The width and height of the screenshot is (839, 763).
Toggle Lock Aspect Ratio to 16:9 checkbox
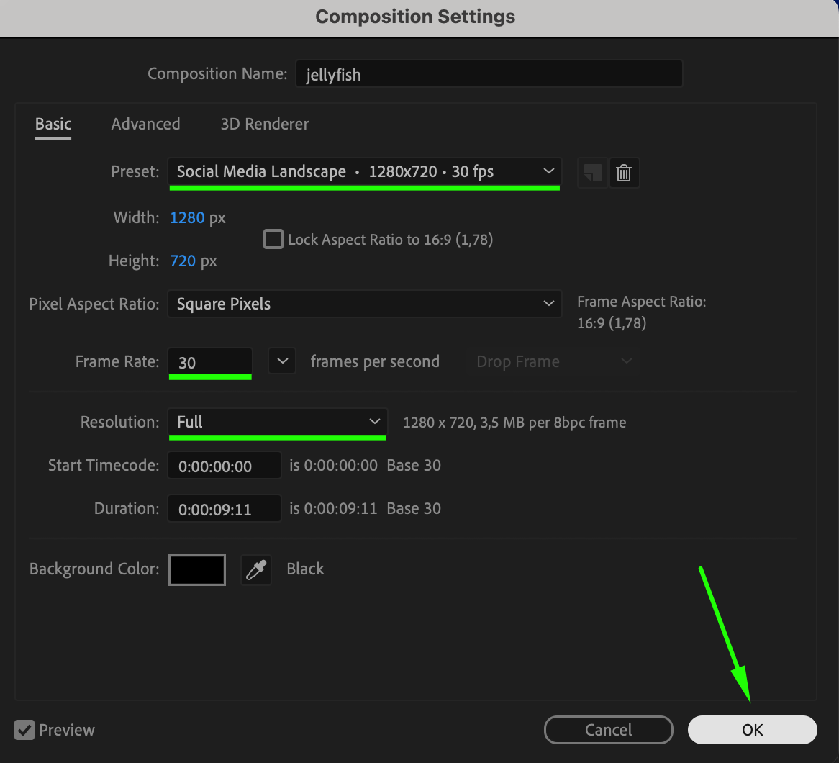point(273,239)
